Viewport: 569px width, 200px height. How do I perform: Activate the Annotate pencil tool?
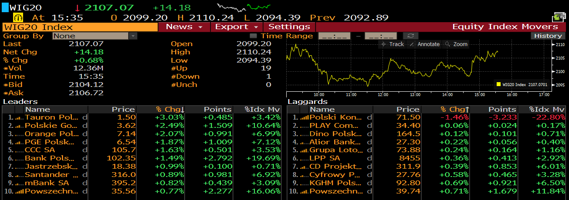(424, 44)
